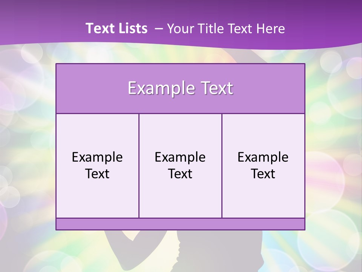The image size is (362, 272).
Task: Select the middle column "Example Text" label
Action: 180,165
